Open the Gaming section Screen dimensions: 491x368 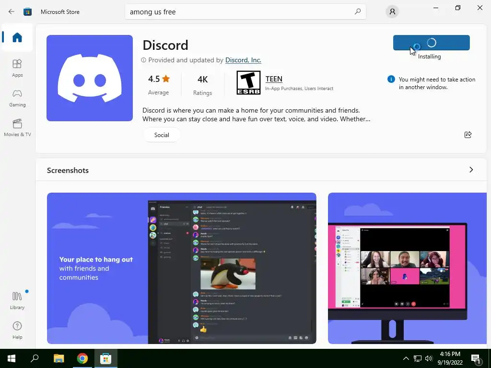(x=17, y=98)
